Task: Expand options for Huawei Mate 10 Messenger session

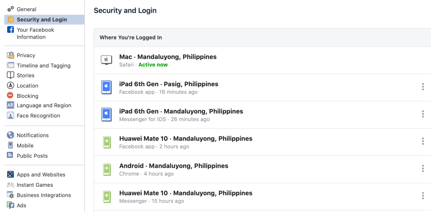Action: tap(423, 196)
